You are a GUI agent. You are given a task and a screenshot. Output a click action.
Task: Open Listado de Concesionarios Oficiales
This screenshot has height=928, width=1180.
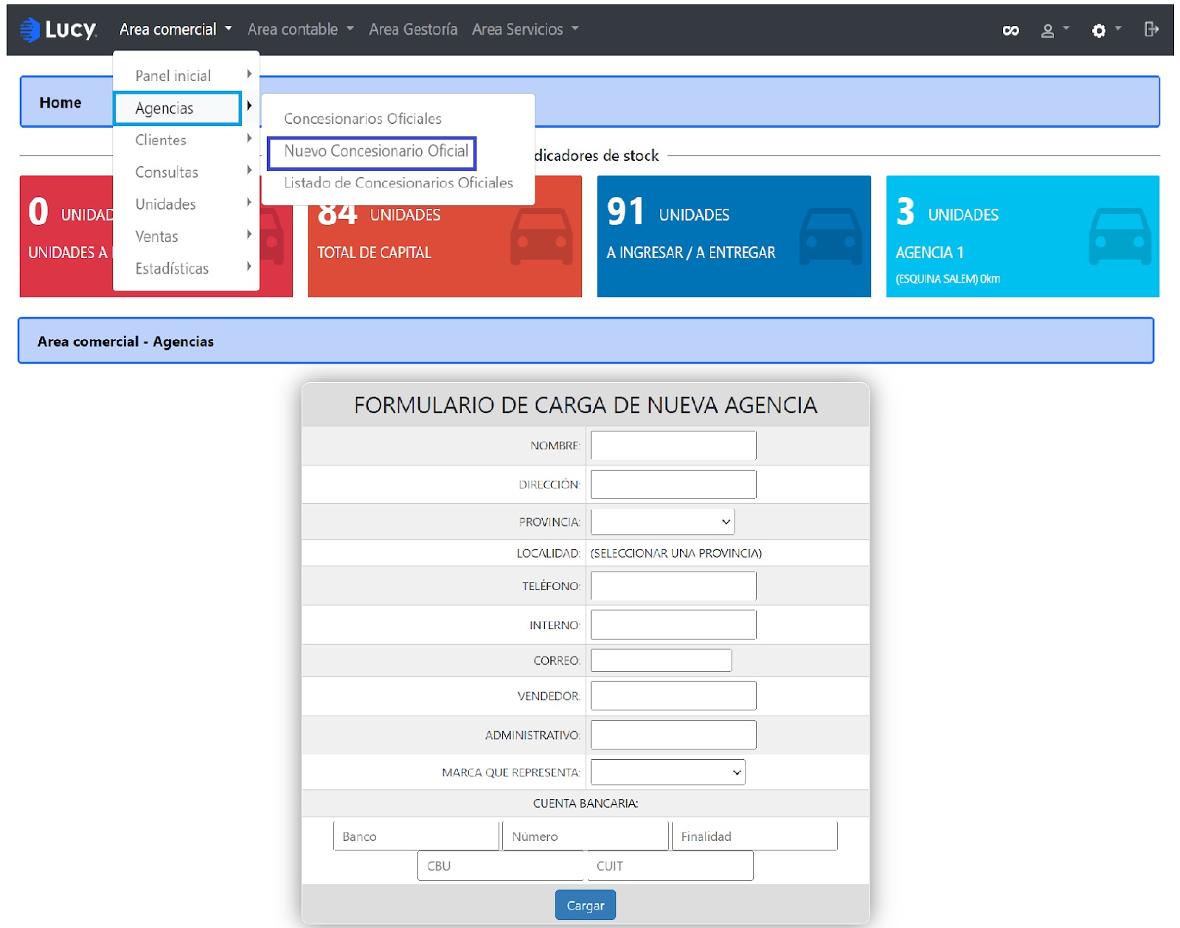coord(398,183)
